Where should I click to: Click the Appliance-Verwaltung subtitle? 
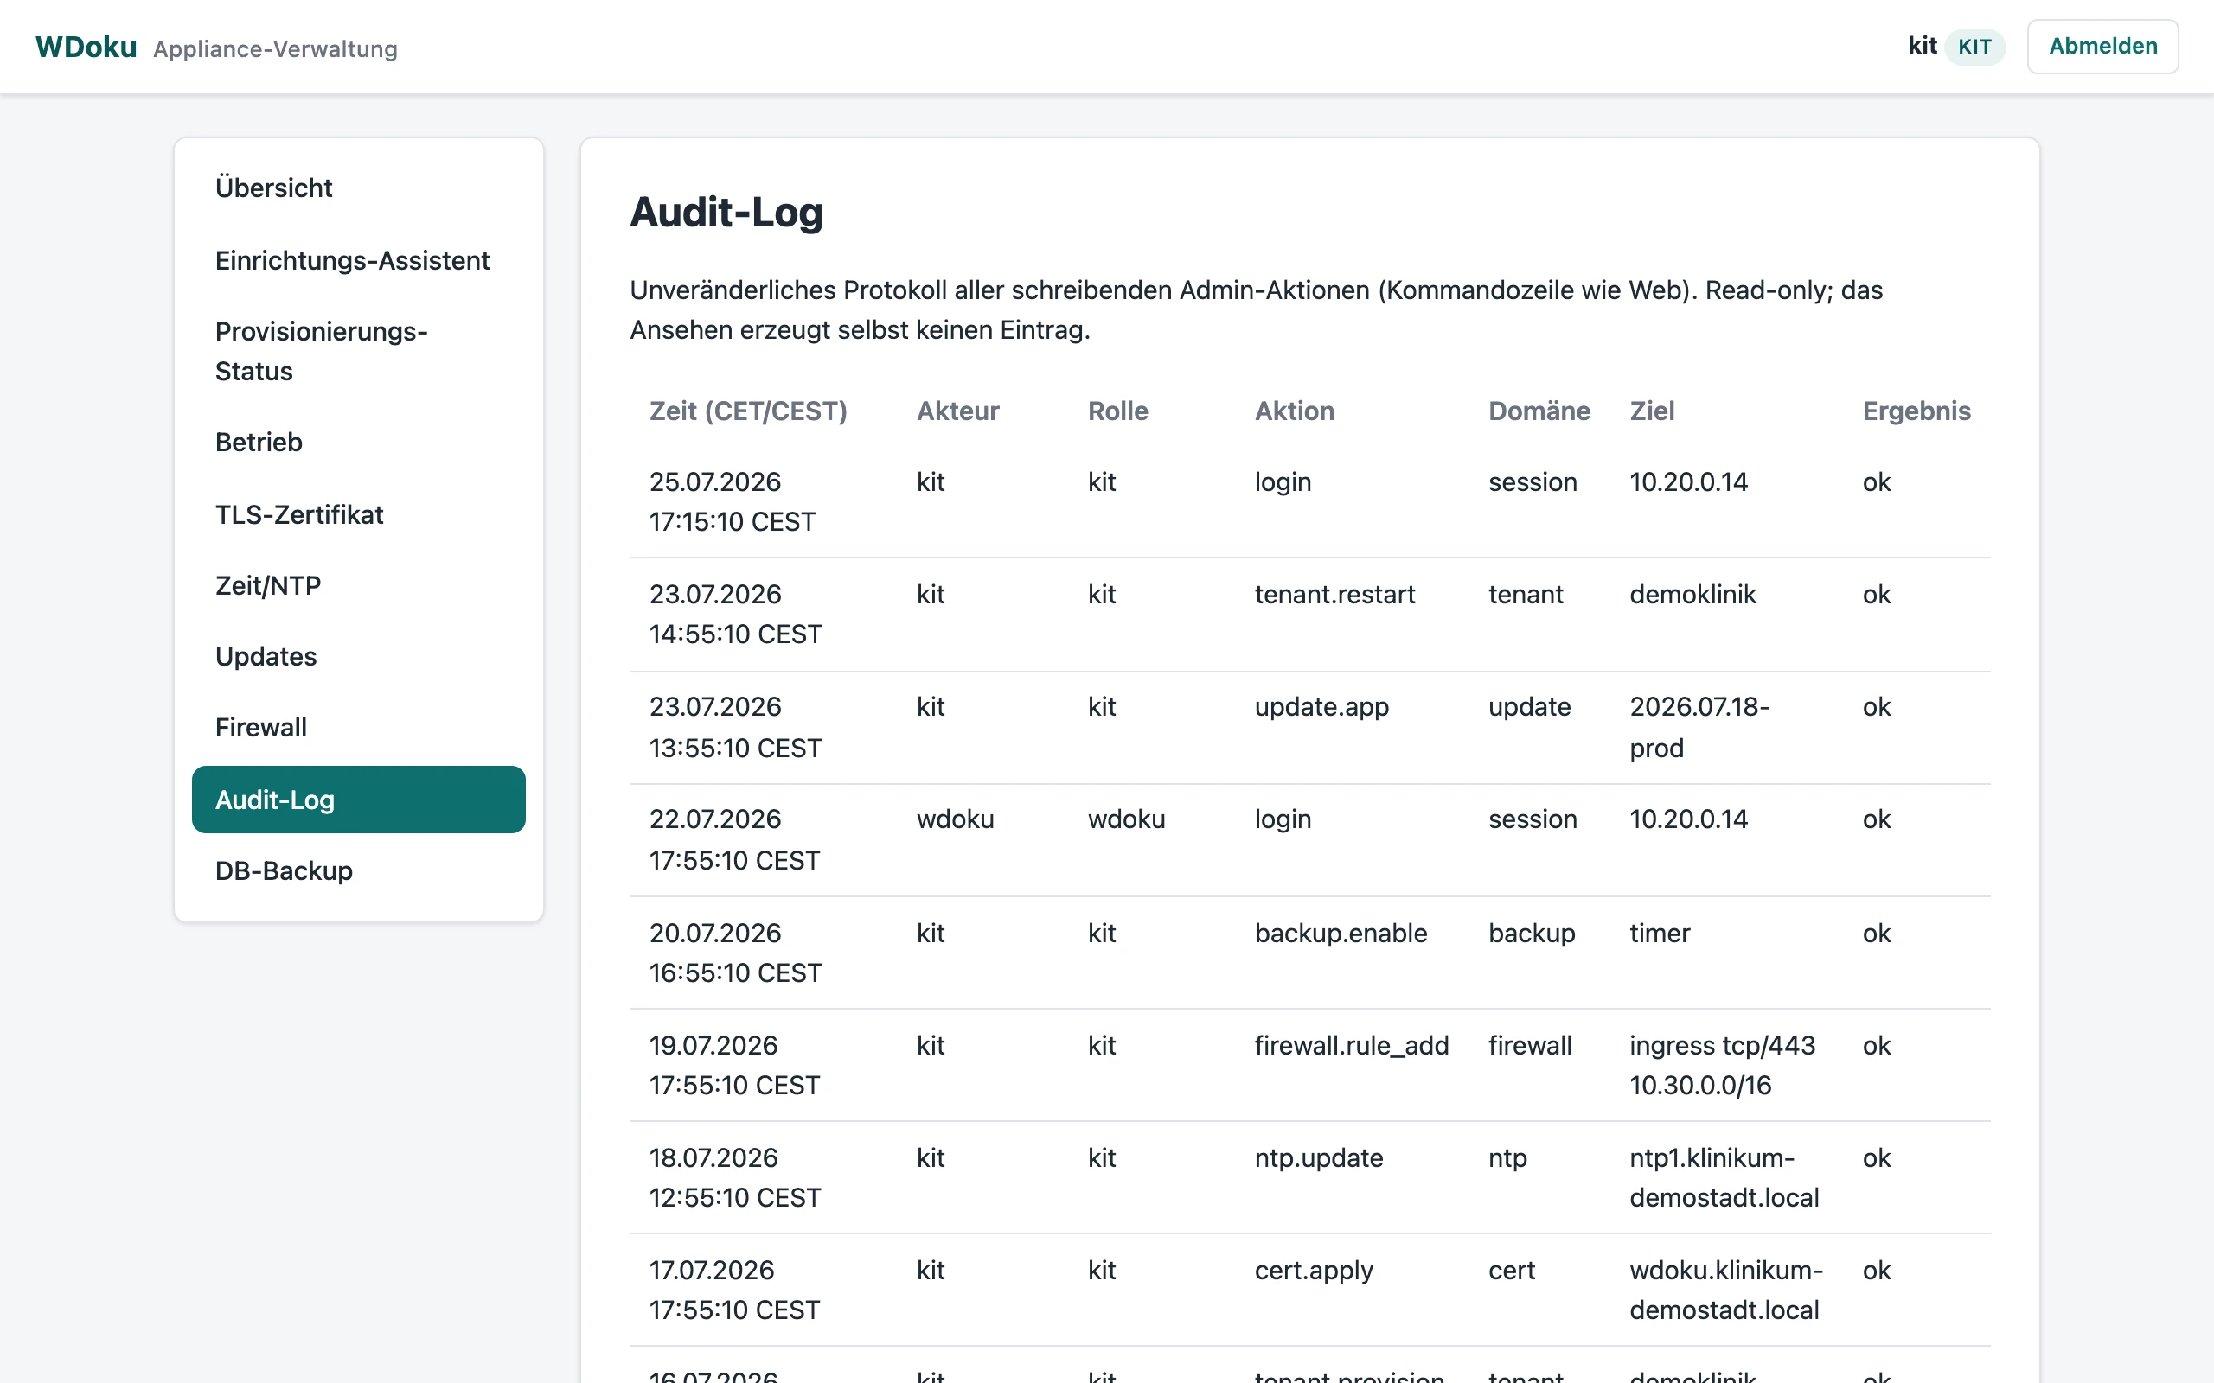tap(275, 48)
